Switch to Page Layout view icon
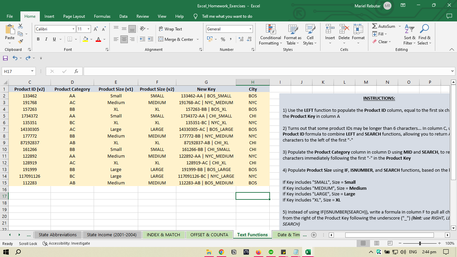The image size is (457, 257). pos(377,243)
